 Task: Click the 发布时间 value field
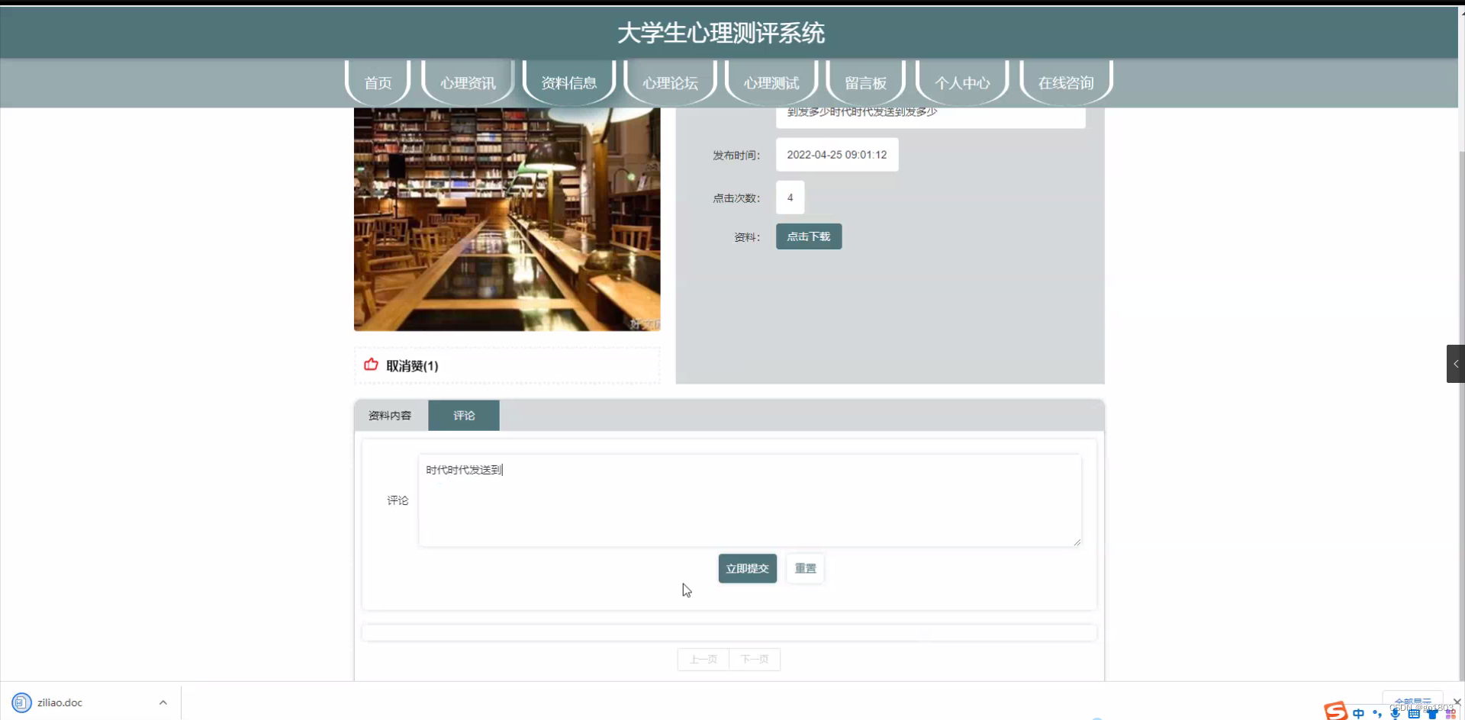click(x=837, y=154)
